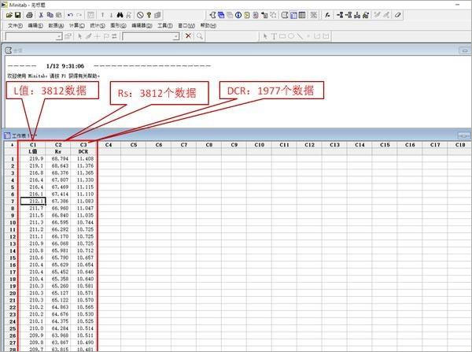Click the binoculars Find icon
This screenshot has width=472, height=352.
click(120, 15)
